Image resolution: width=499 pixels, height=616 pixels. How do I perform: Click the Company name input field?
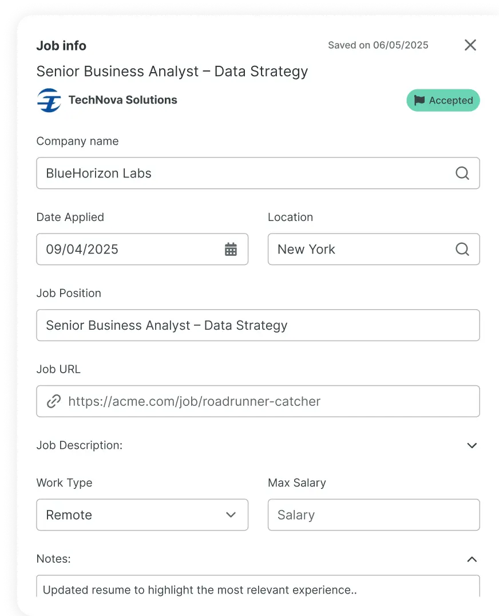tap(240, 173)
